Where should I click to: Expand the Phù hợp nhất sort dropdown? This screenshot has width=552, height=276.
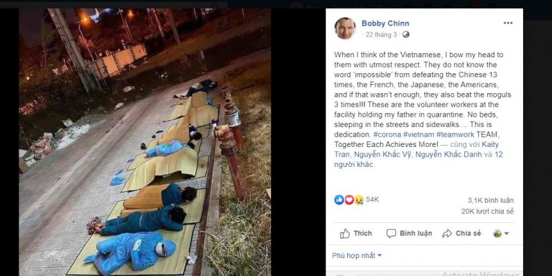coord(357,255)
